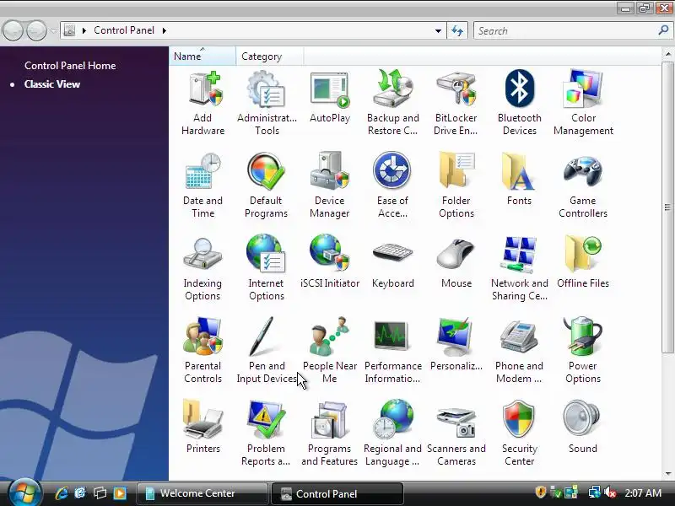The width and height of the screenshot is (675, 506).
Task: Refresh the Control Panel view
Action: tap(457, 30)
